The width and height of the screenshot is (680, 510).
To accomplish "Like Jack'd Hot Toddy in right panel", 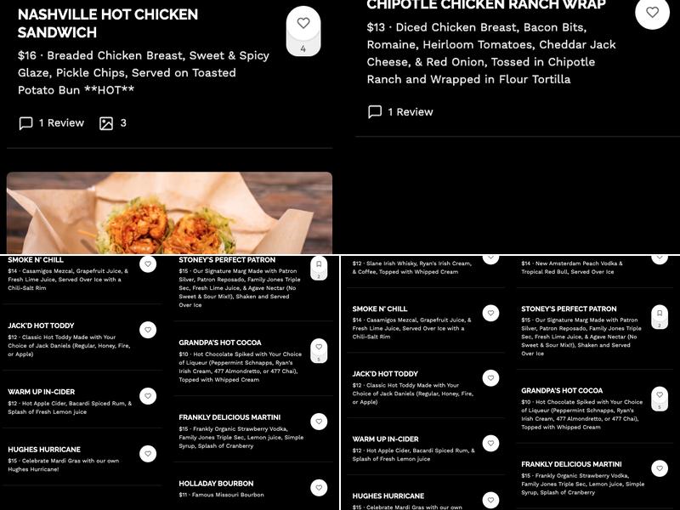I will [491, 378].
